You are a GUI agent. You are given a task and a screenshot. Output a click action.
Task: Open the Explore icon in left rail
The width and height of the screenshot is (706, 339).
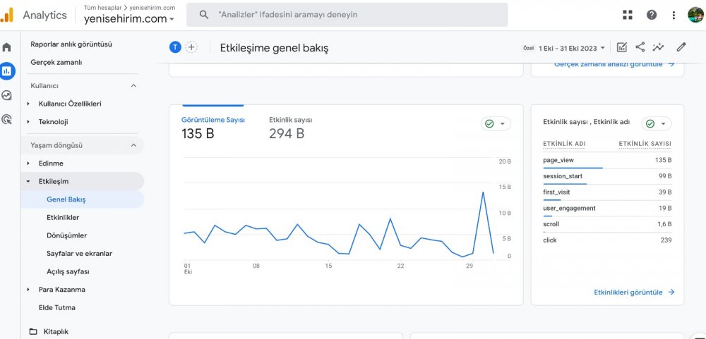pyautogui.click(x=7, y=95)
